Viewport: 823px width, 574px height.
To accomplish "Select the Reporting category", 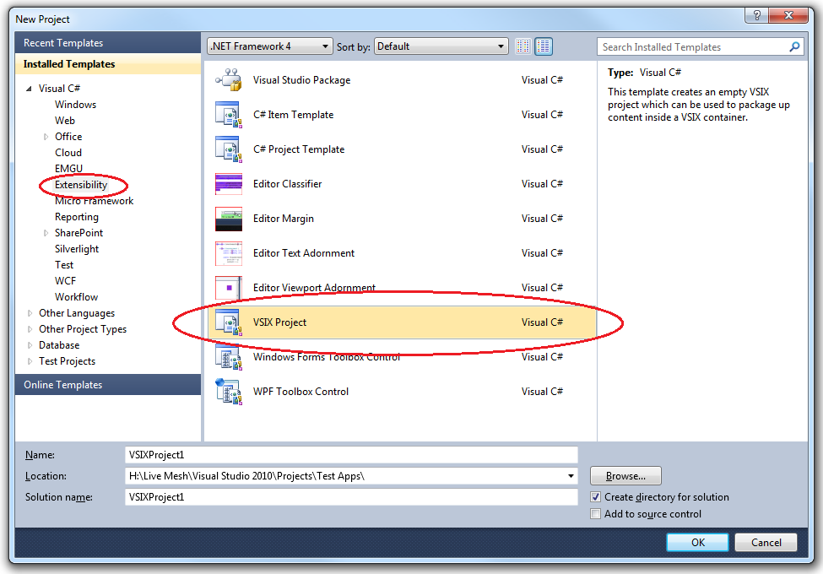I will 77,217.
